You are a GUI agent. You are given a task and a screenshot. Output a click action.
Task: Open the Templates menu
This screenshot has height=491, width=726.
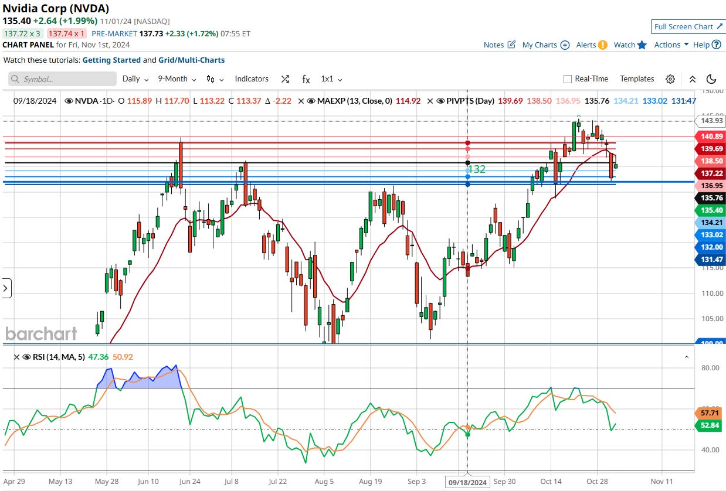click(637, 79)
